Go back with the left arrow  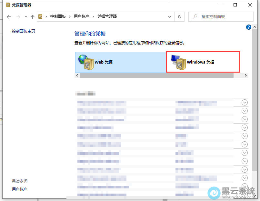pos(9,16)
